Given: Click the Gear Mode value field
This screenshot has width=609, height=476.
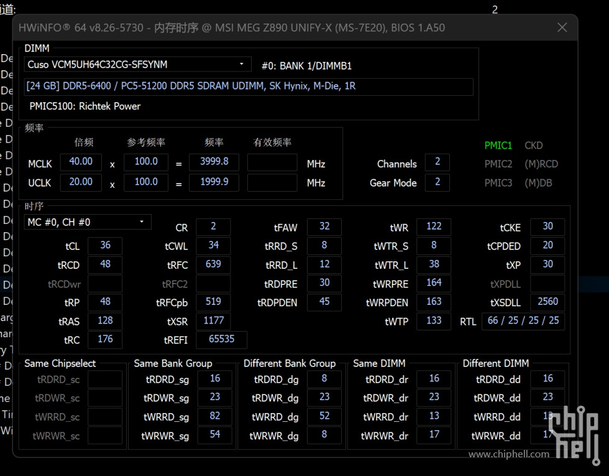Looking at the screenshot, I should click(x=437, y=182).
